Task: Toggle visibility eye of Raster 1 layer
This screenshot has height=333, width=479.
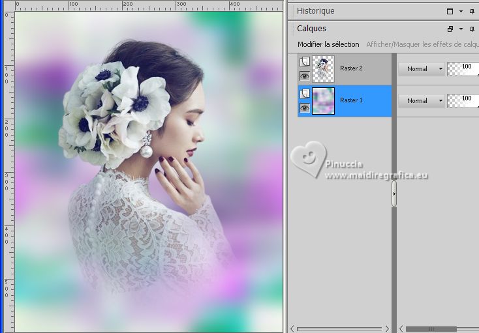Action: (x=305, y=108)
